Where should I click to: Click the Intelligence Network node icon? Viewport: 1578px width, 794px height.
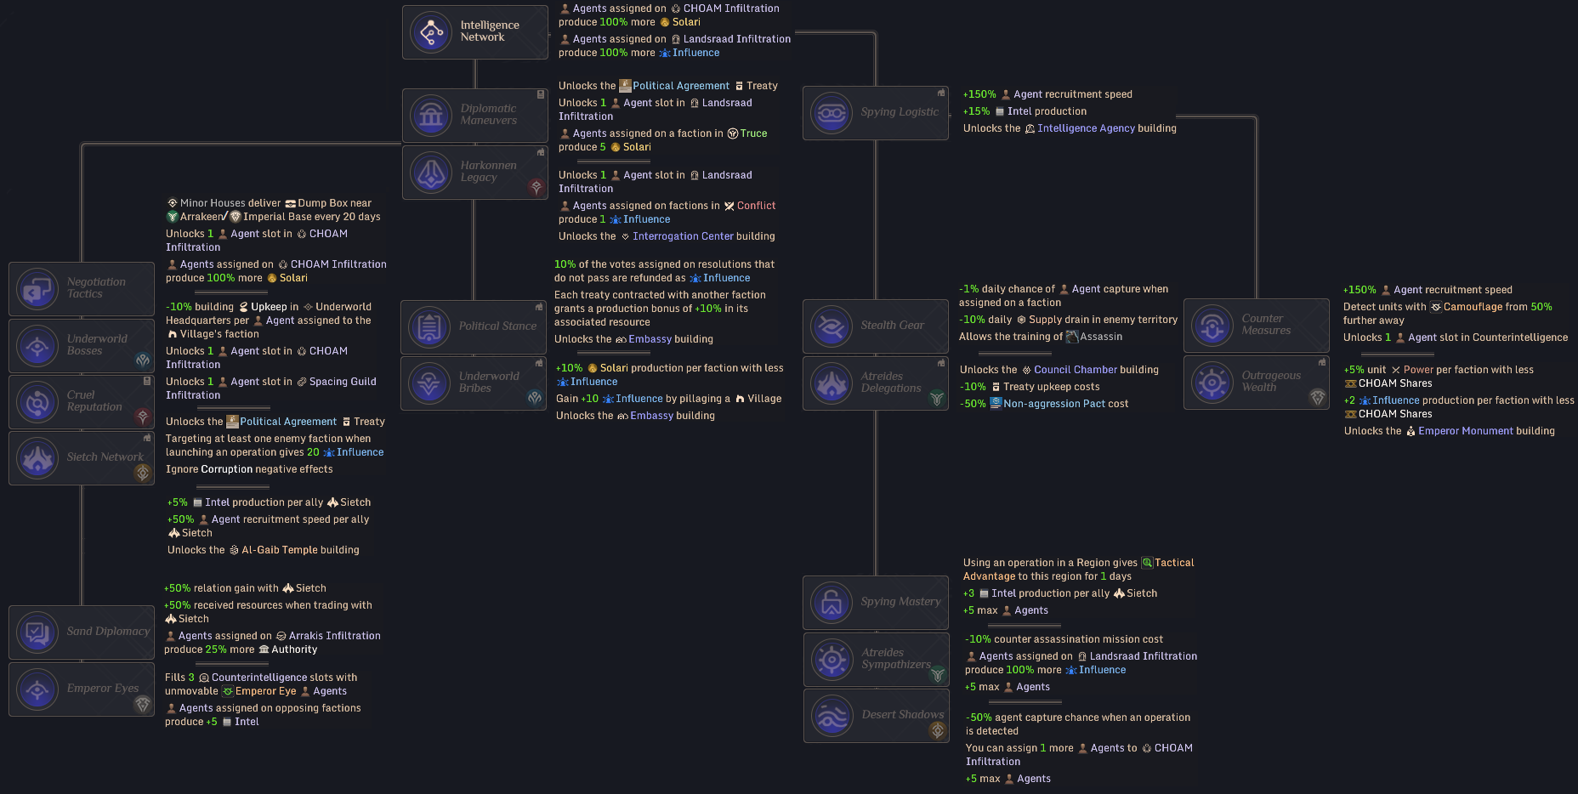pyautogui.click(x=431, y=32)
